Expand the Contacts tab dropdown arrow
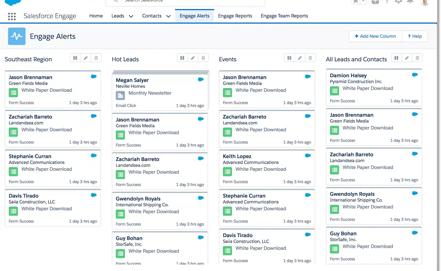The image size is (441, 271). (x=168, y=16)
